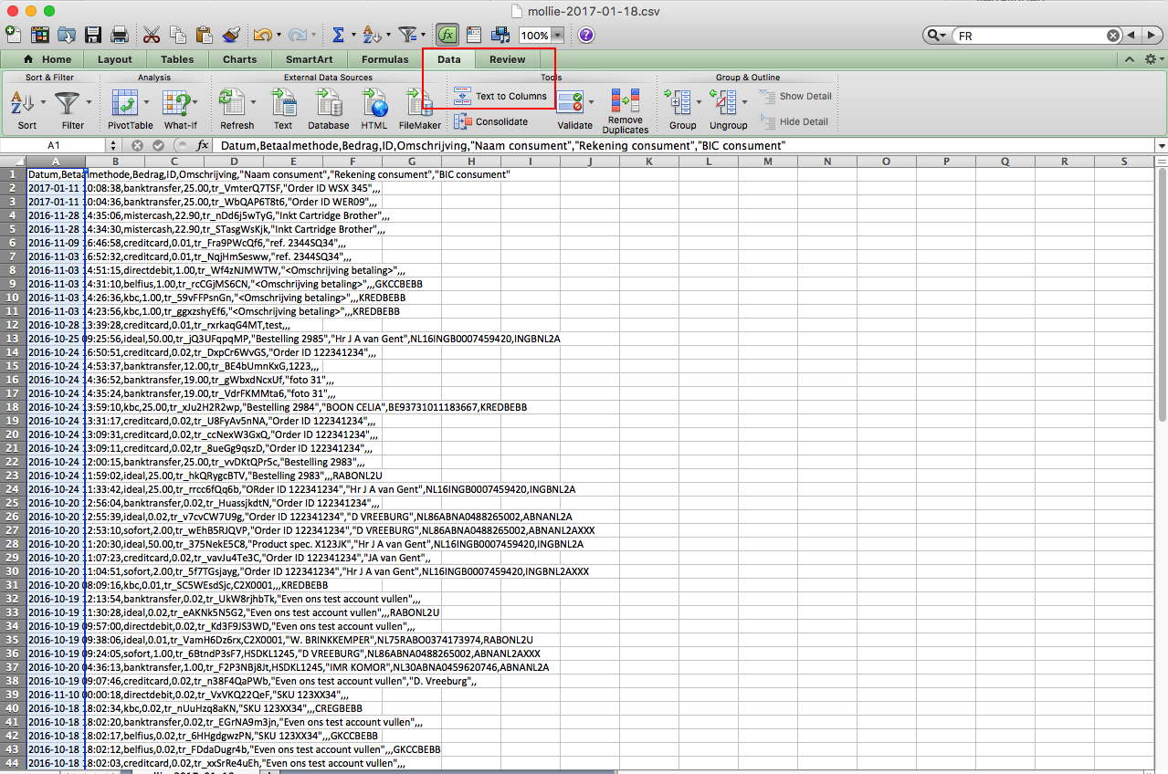Import from Database icon
This screenshot has height=774, width=1168.
click(328, 109)
